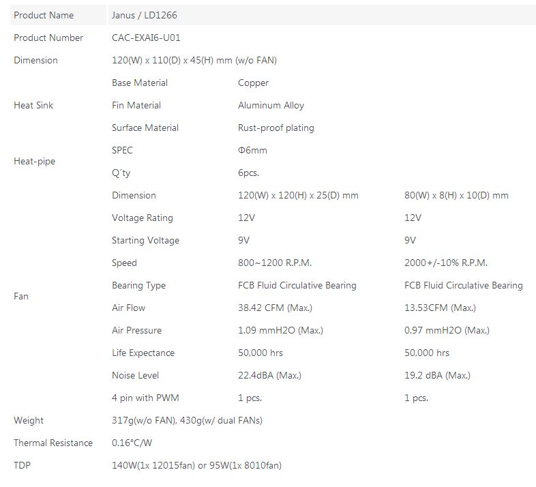Click the Heat Sink category label
This screenshot has height=487, width=536.
coord(33,105)
